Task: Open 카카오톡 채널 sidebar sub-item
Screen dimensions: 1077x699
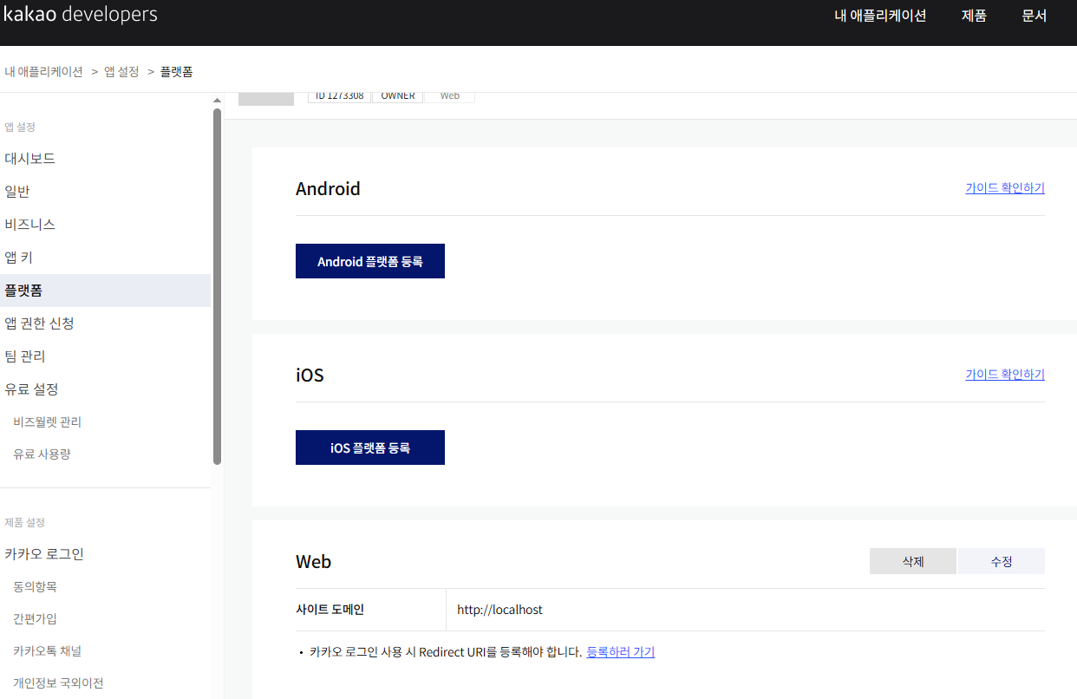Action: pyautogui.click(x=47, y=650)
